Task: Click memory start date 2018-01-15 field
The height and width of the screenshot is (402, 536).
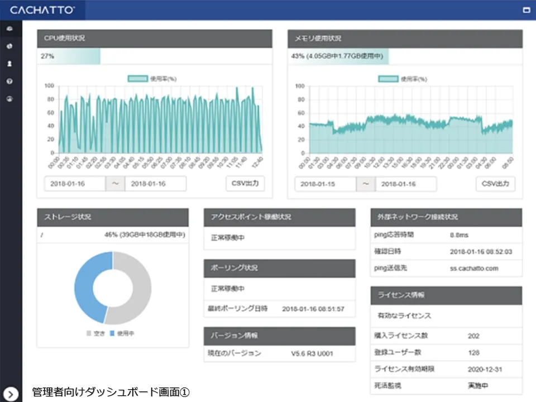Action: tap(326, 184)
